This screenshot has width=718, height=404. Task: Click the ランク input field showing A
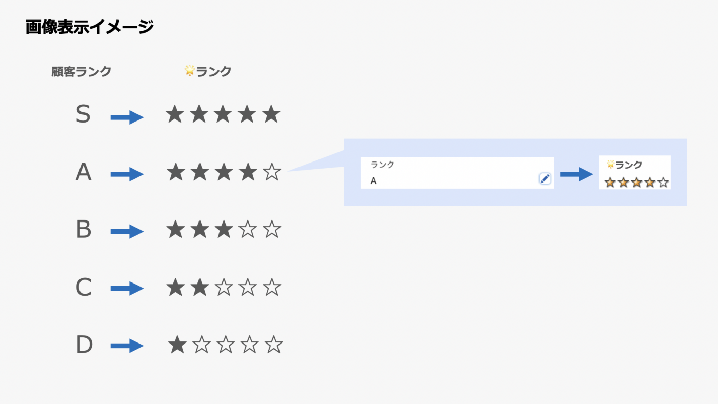coord(457,173)
